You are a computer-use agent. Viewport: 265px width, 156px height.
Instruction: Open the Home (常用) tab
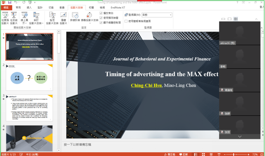point(18,8)
